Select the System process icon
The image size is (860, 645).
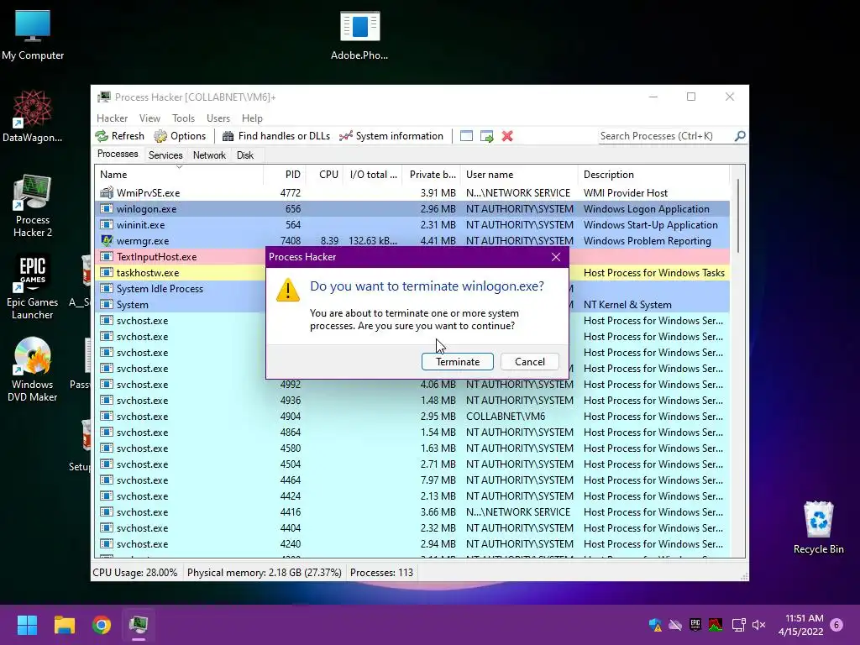(x=107, y=304)
